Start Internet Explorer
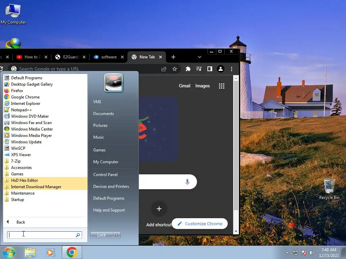Screen dimensions: 346x259 26,103
